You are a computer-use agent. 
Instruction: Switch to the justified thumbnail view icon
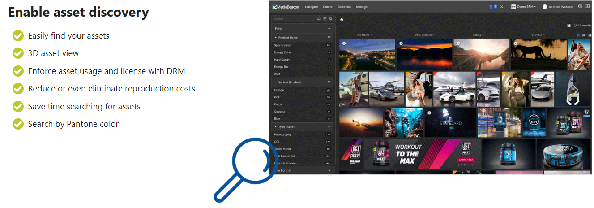tap(578, 35)
